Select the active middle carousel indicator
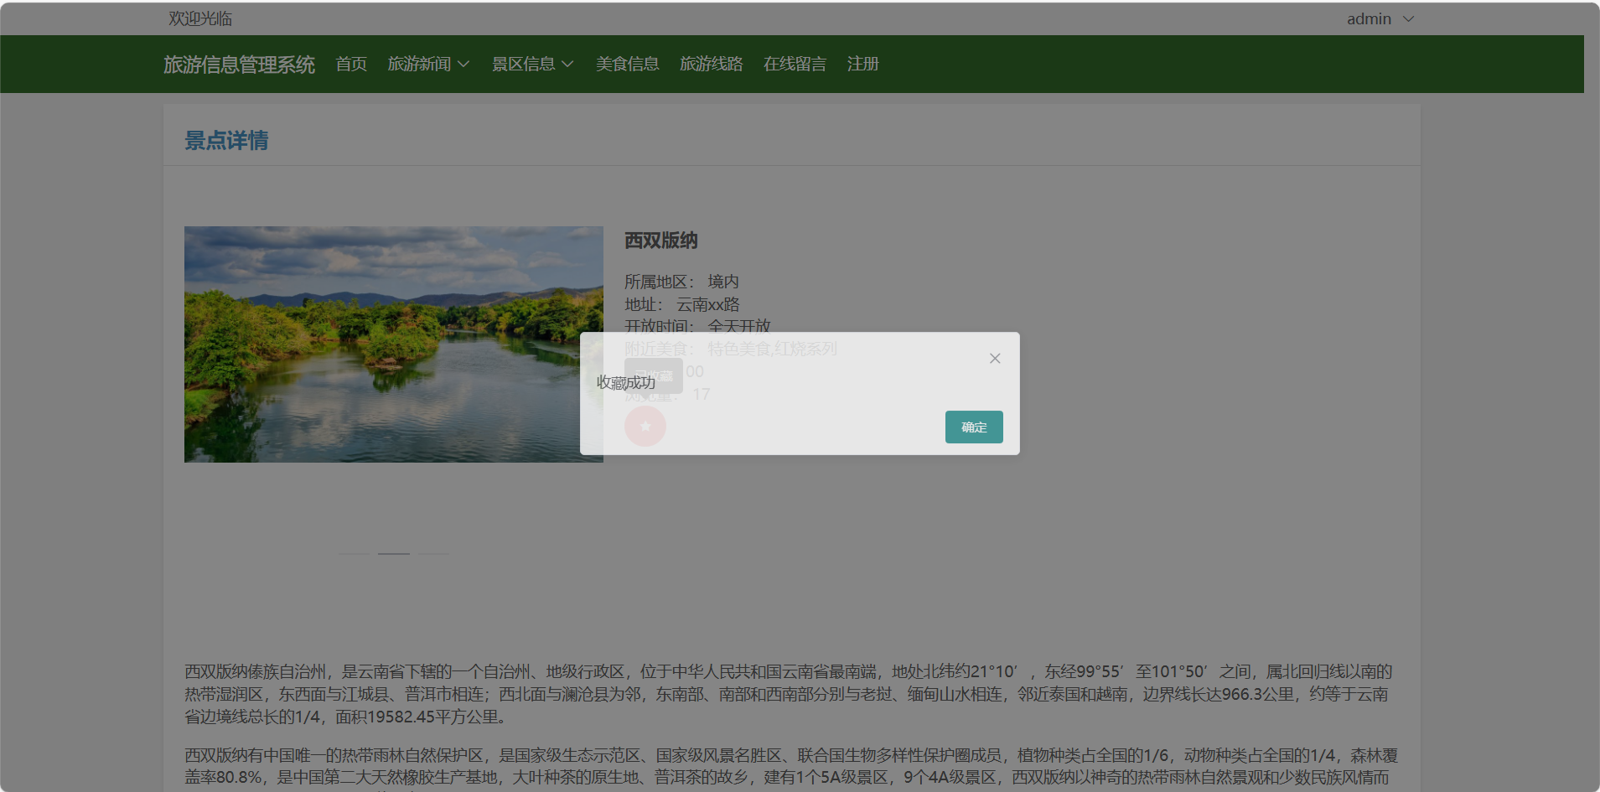 click(x=393, y=553)
